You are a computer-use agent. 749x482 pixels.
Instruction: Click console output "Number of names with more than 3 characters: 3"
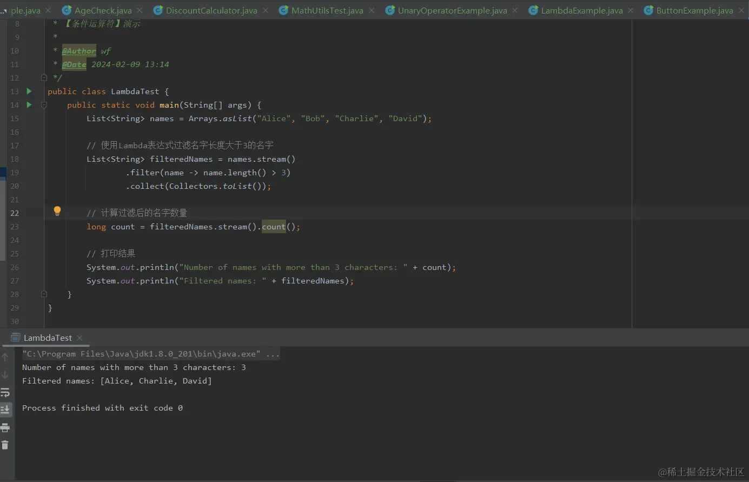click(x=134, y=367)
